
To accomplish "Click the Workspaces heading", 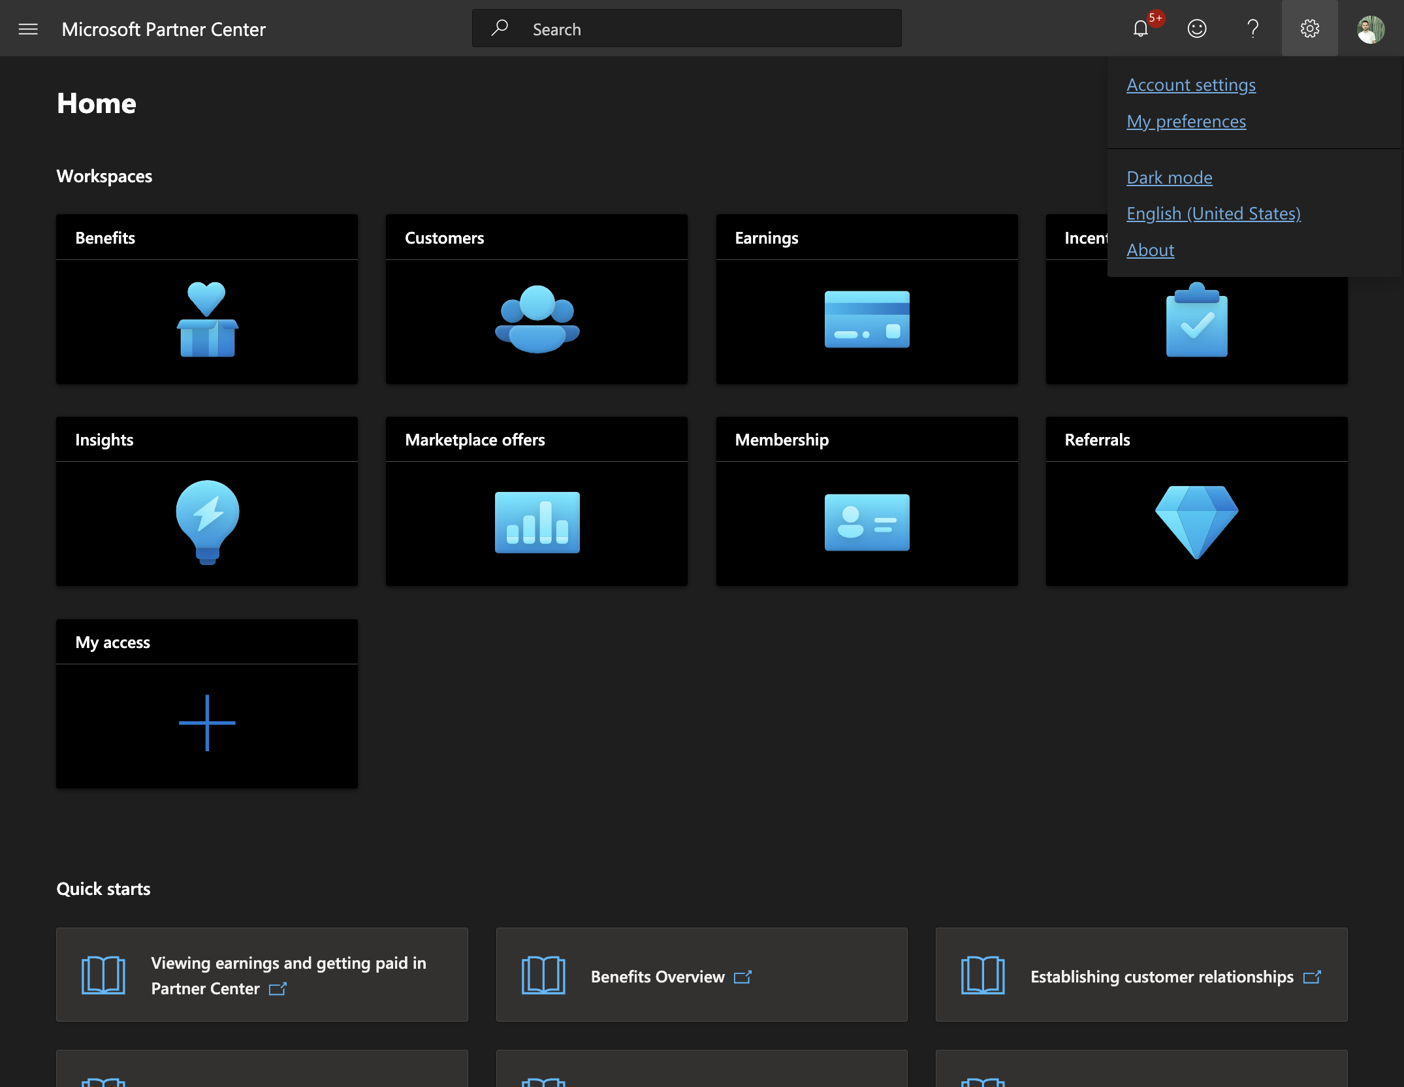I will pos(104,177).
